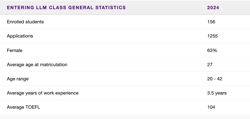Select the 'Enrolled students' row label

click(x=25, y=22)
